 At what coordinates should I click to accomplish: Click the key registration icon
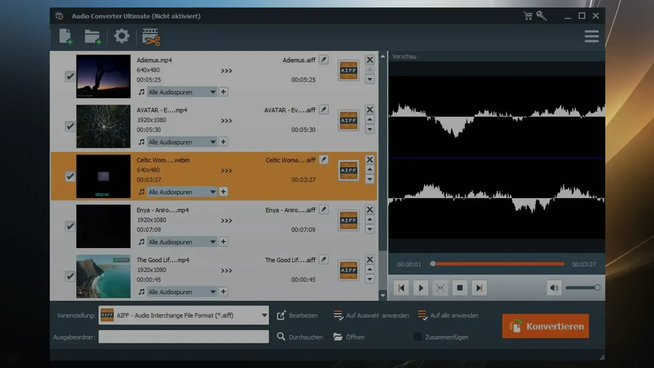(x=541, y=16)
